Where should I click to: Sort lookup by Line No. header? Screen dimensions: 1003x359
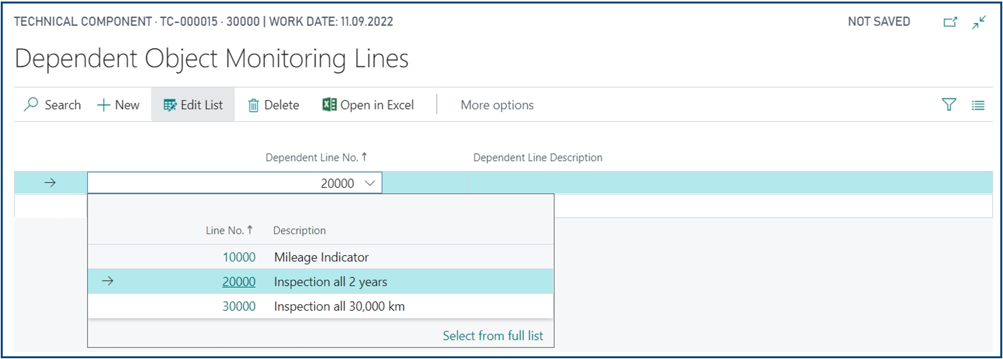[x=229, y=230]
